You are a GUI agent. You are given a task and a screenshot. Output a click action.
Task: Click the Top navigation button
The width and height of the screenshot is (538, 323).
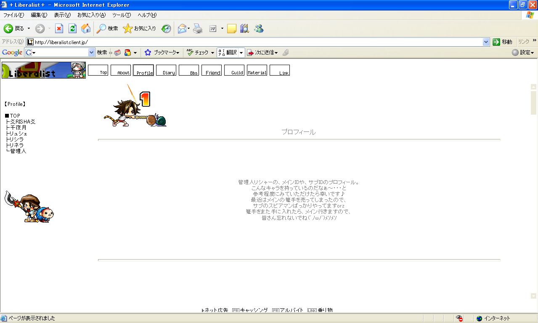[98, 70]
